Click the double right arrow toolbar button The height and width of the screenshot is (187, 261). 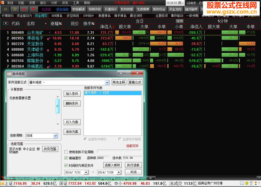pyautogui.click(x=15, y=9)
